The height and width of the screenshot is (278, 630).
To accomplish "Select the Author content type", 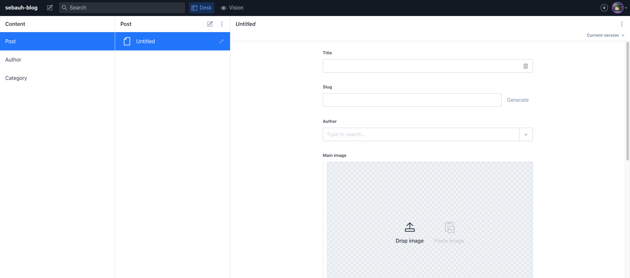I will click(x=13, y=60).
